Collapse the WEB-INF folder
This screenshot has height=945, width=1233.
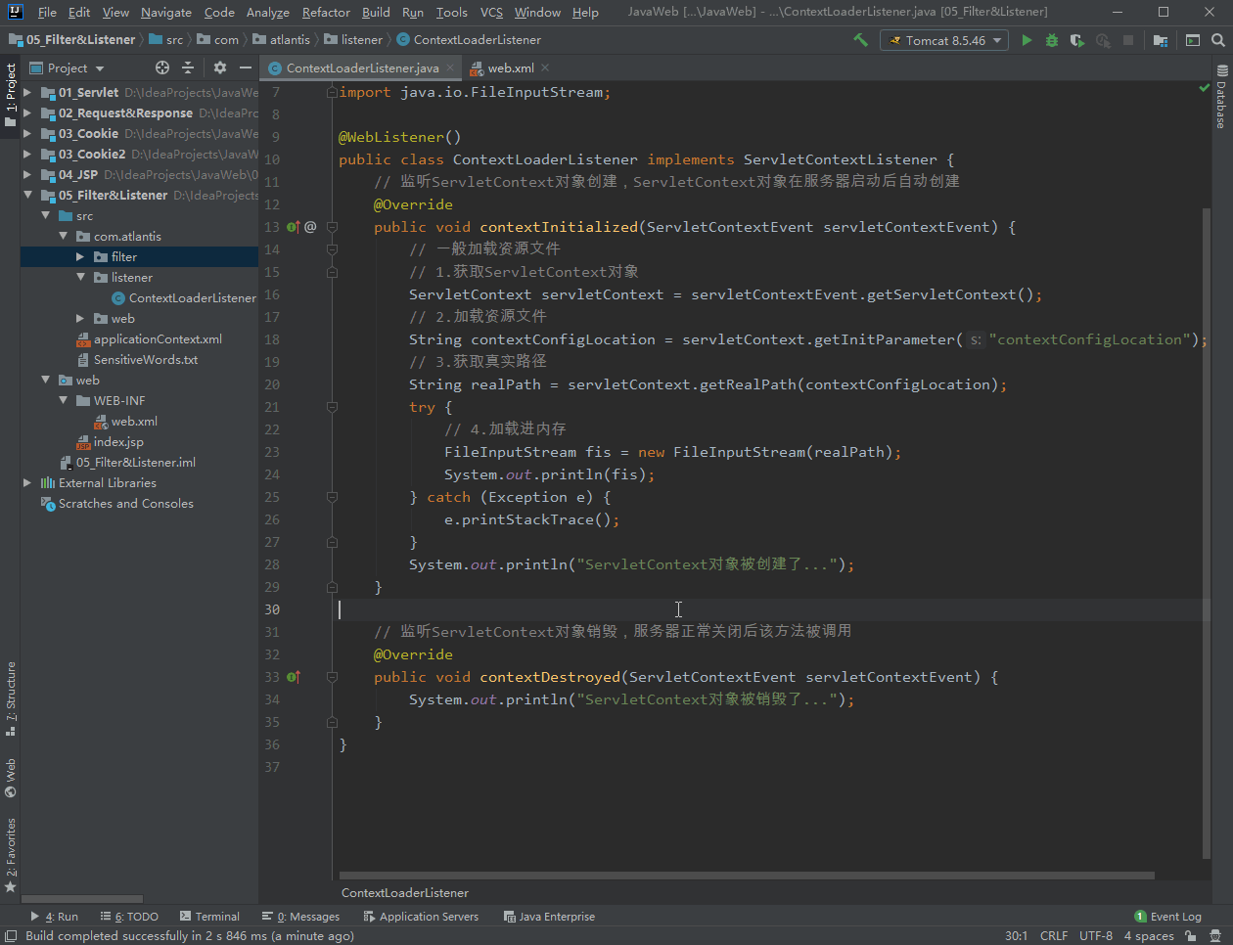click(63, 401)
